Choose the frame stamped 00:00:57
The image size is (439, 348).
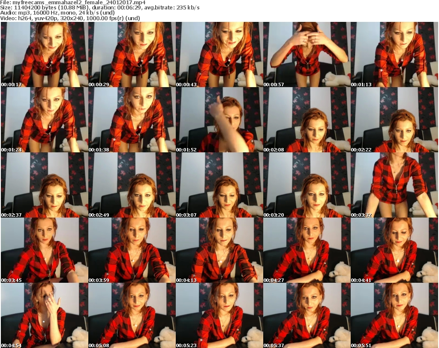[307, 54]
